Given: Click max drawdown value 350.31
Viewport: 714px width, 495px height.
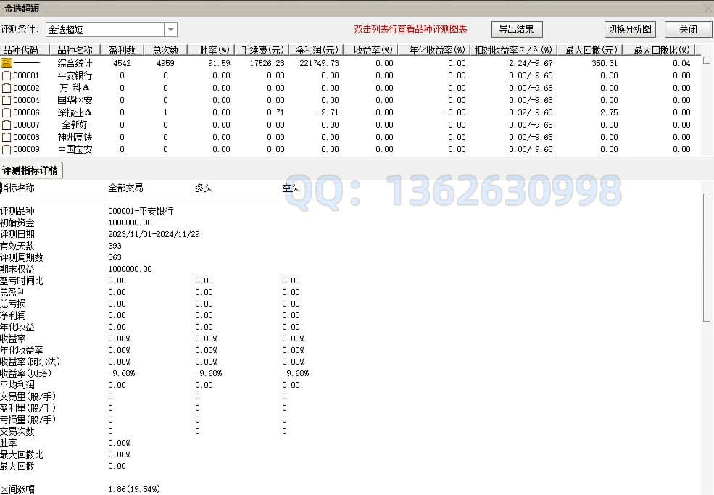Looking at the screenshot, I should (x=605, y=63).
